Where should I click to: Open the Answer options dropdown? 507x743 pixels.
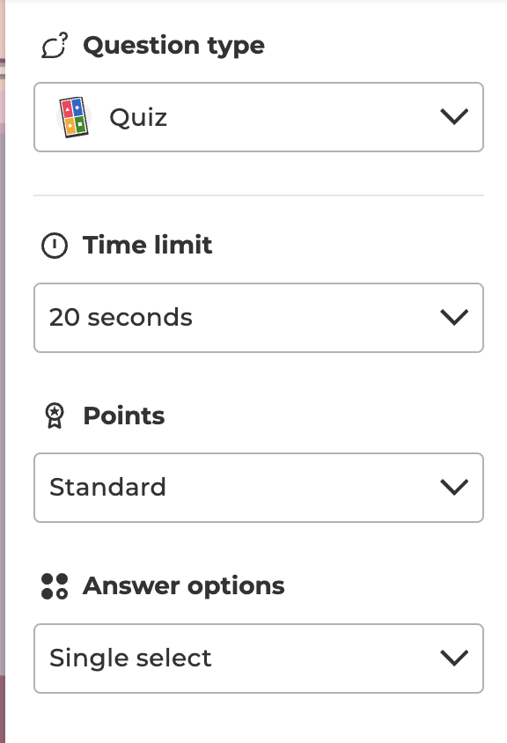[x=259, y=658]
